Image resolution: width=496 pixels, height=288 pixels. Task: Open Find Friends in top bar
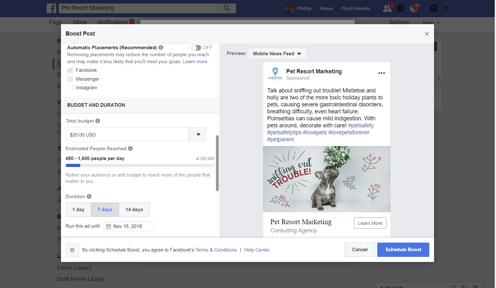click(x=356, y=9)
